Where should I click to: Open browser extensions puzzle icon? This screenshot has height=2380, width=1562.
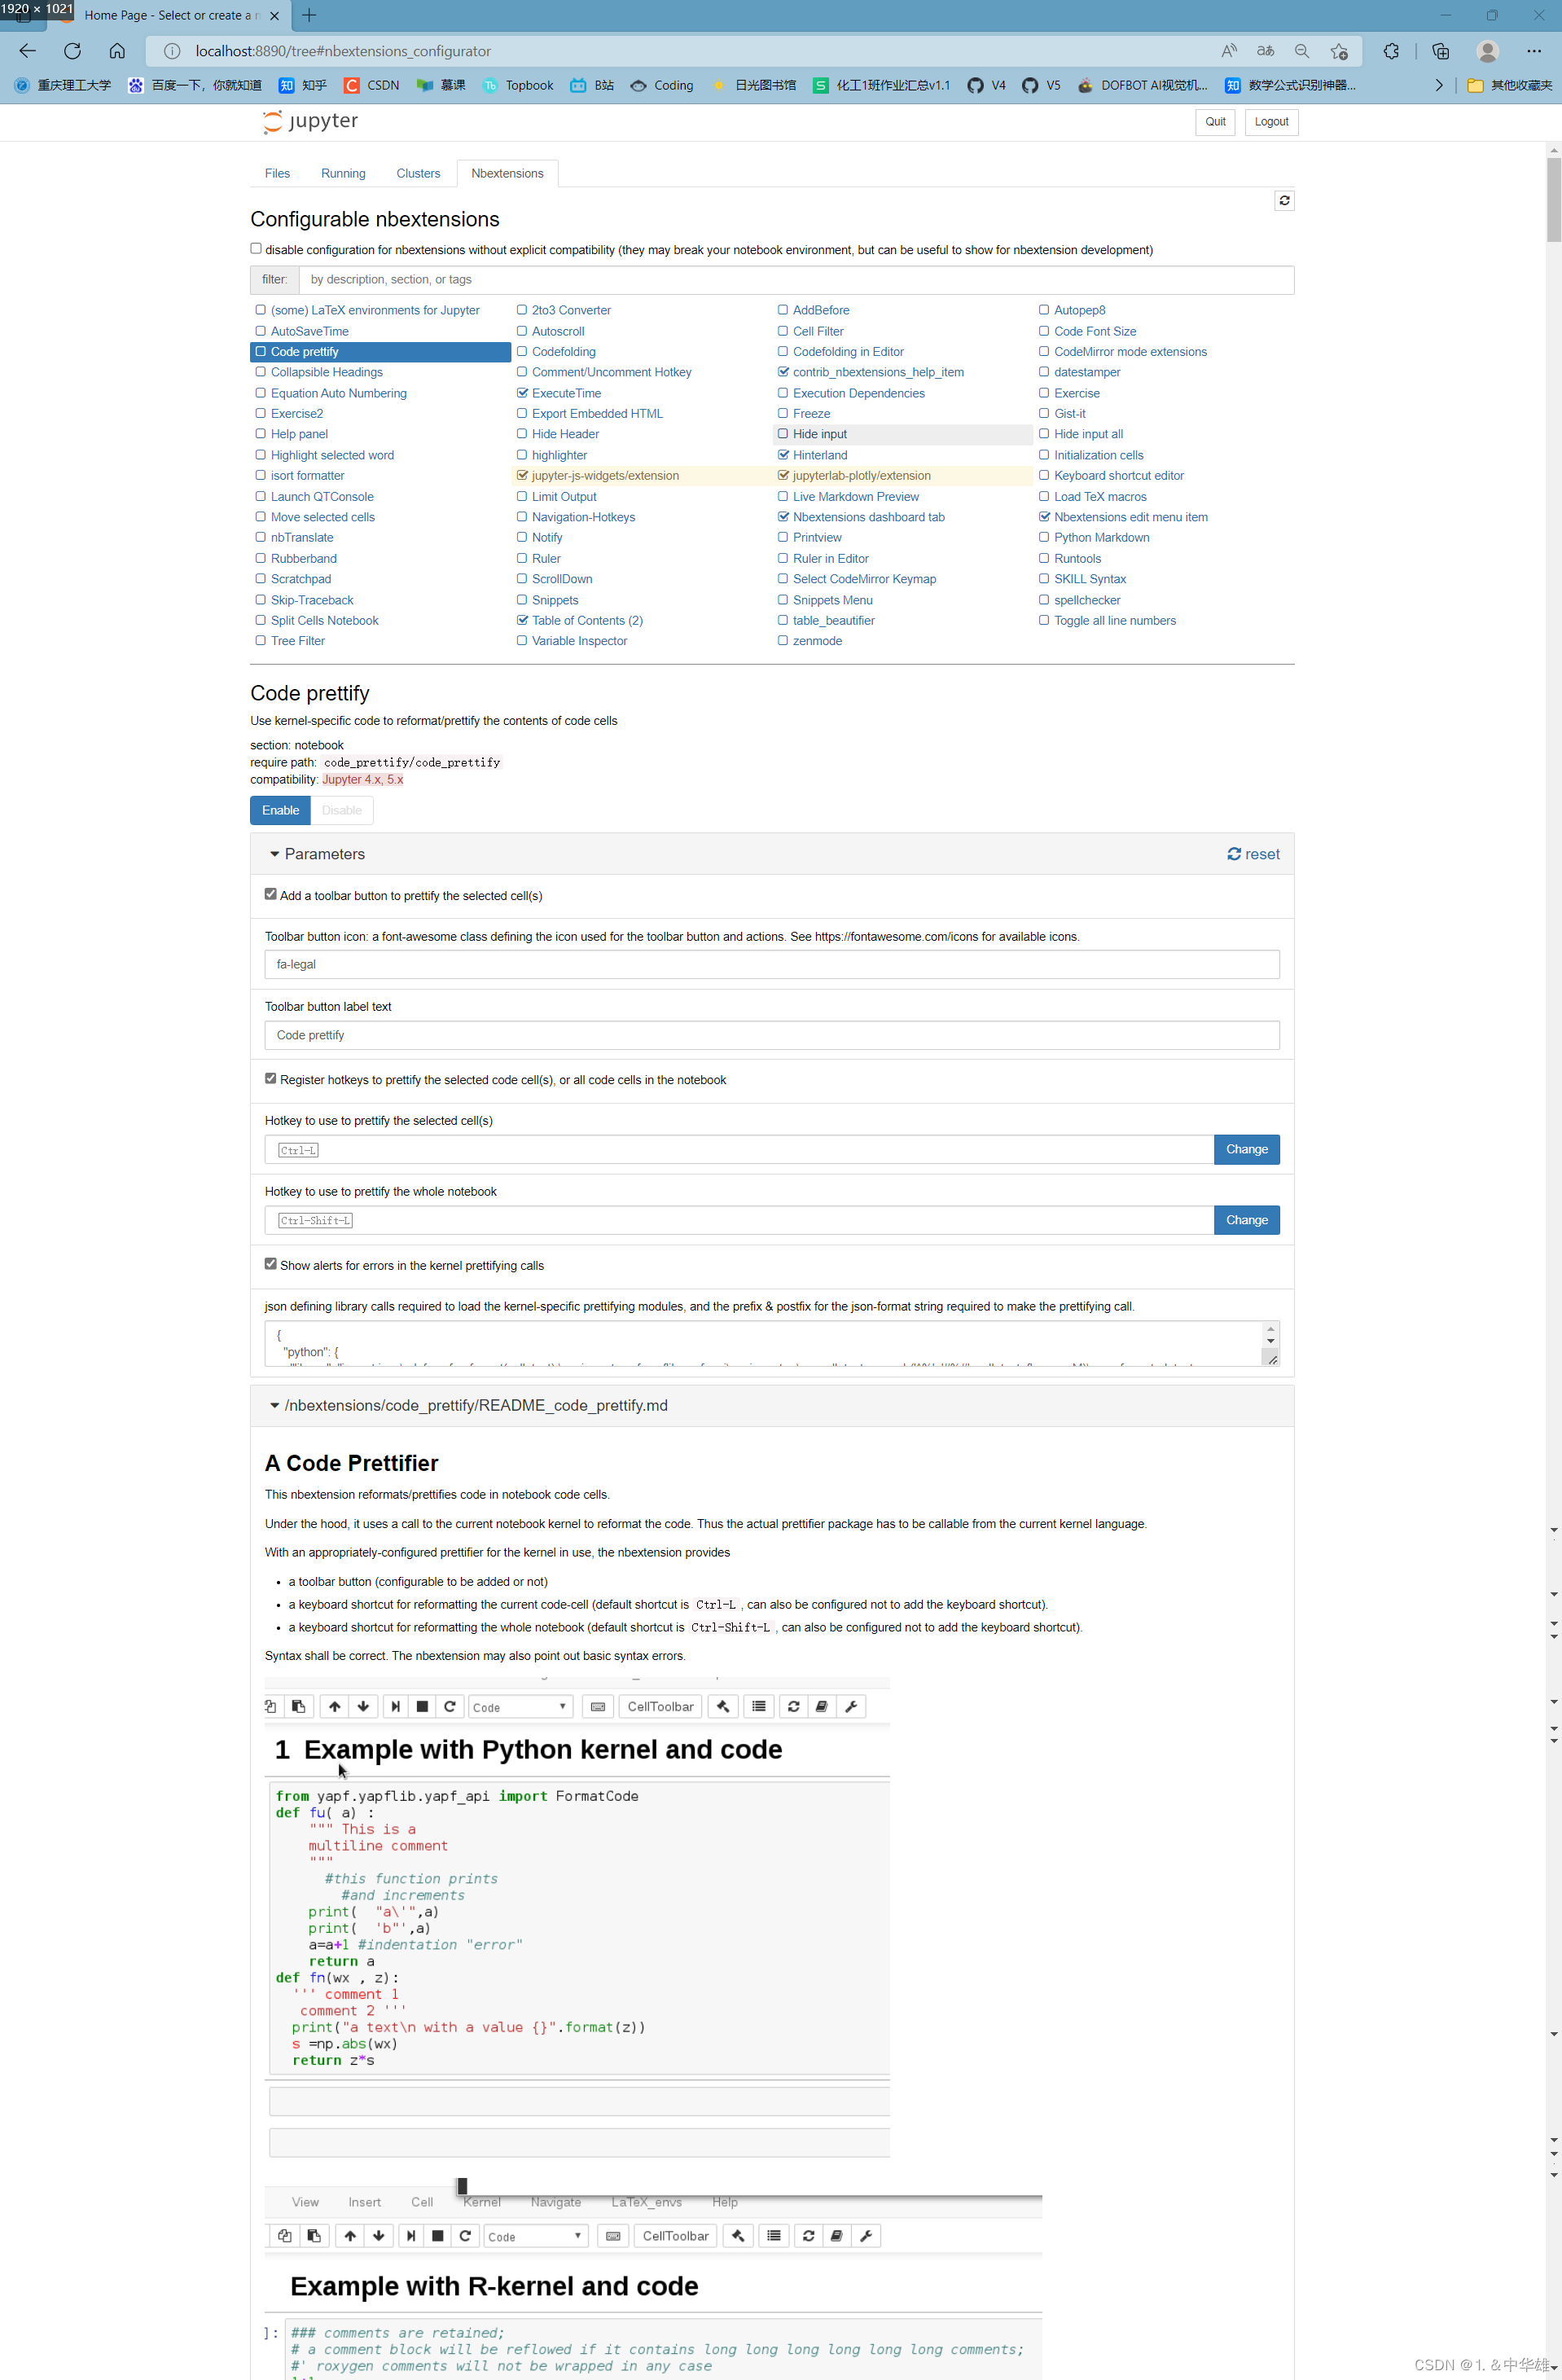click(x=1391, y=51)
